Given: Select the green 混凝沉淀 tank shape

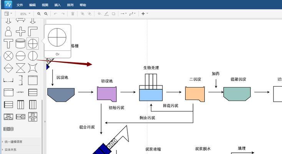Looking at the screenshot, I should (x=237, y=94).
